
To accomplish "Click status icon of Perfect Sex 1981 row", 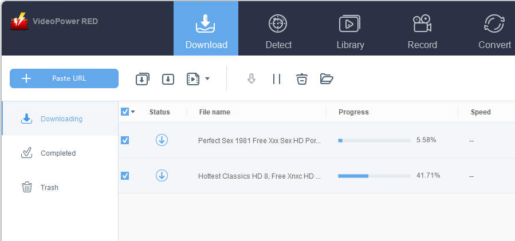I will 162,140.
